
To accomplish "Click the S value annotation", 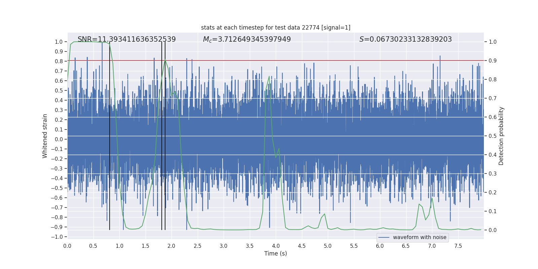I will (406, 39).
